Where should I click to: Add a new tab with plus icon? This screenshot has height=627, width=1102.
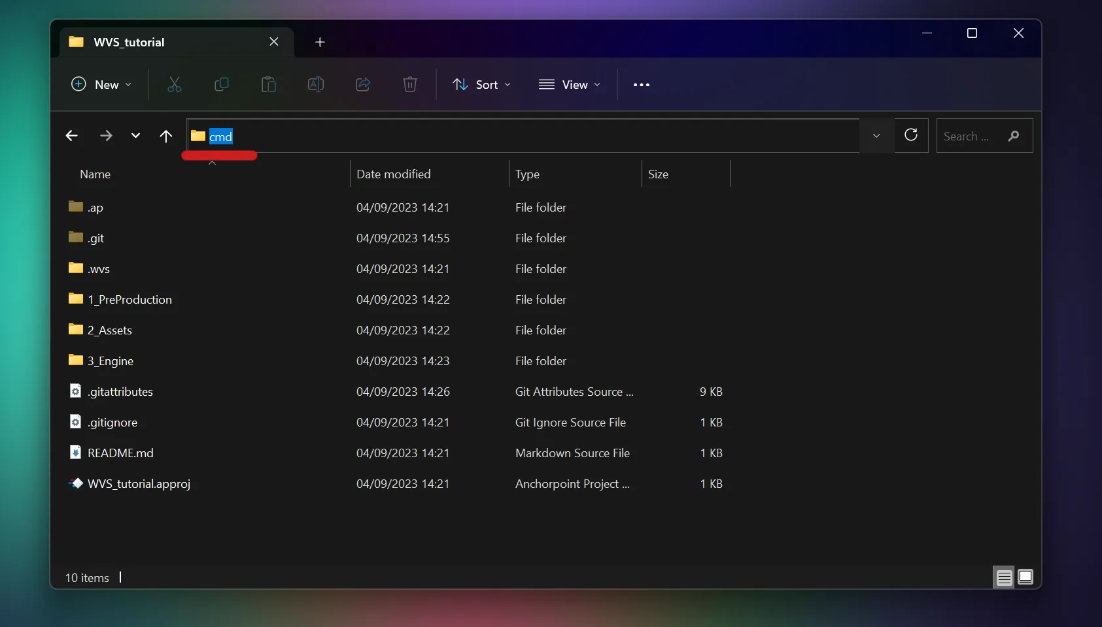tap(320, 42)
